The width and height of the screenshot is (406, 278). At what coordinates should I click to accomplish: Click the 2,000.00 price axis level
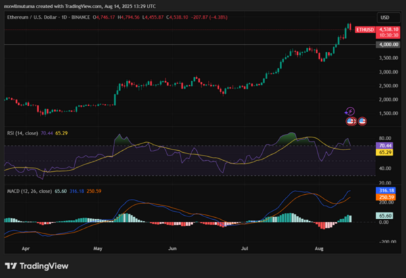[x=388, y=99]
